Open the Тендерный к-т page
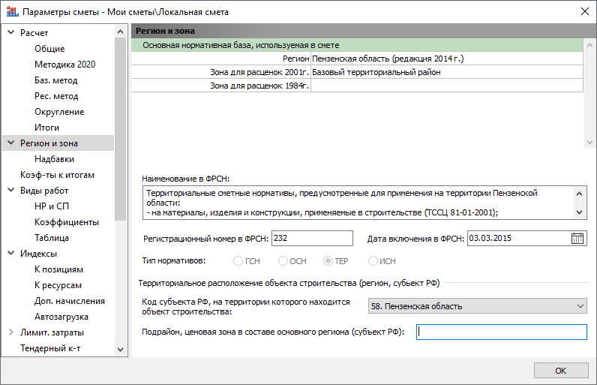597x385 pixels. (50, 348)
